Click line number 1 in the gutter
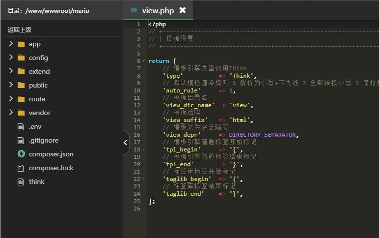Screen dimensions: 379x238 (138, 24)
